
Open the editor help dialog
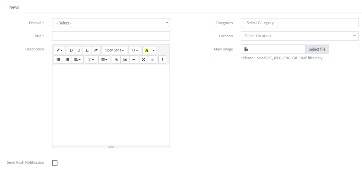click(x=162, y=59)
